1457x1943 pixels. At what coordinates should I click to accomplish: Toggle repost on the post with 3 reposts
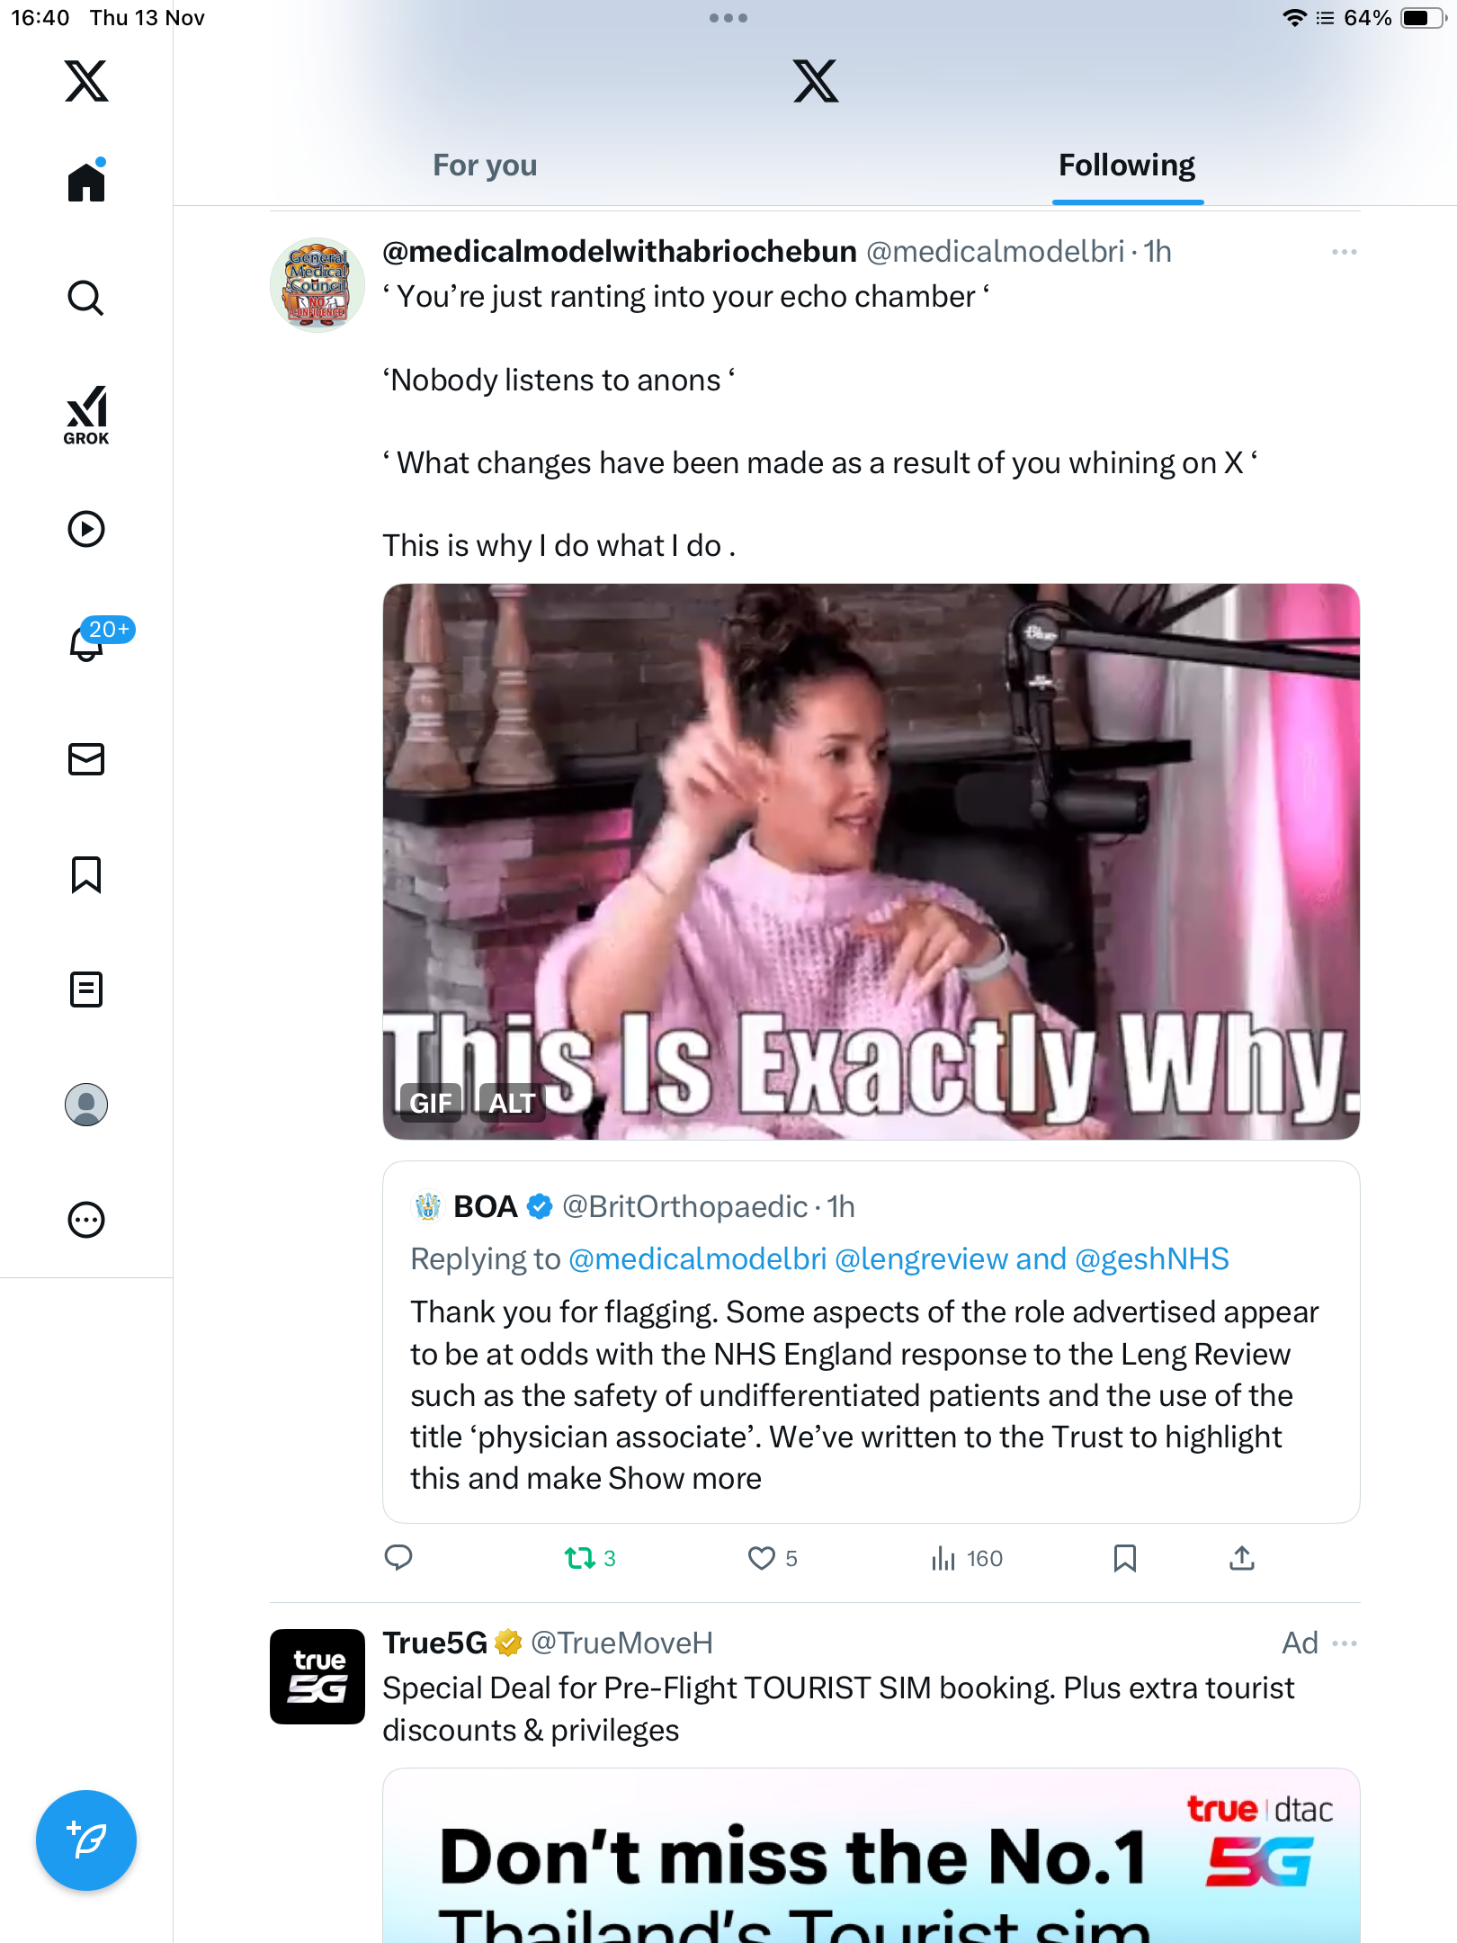580,1558
